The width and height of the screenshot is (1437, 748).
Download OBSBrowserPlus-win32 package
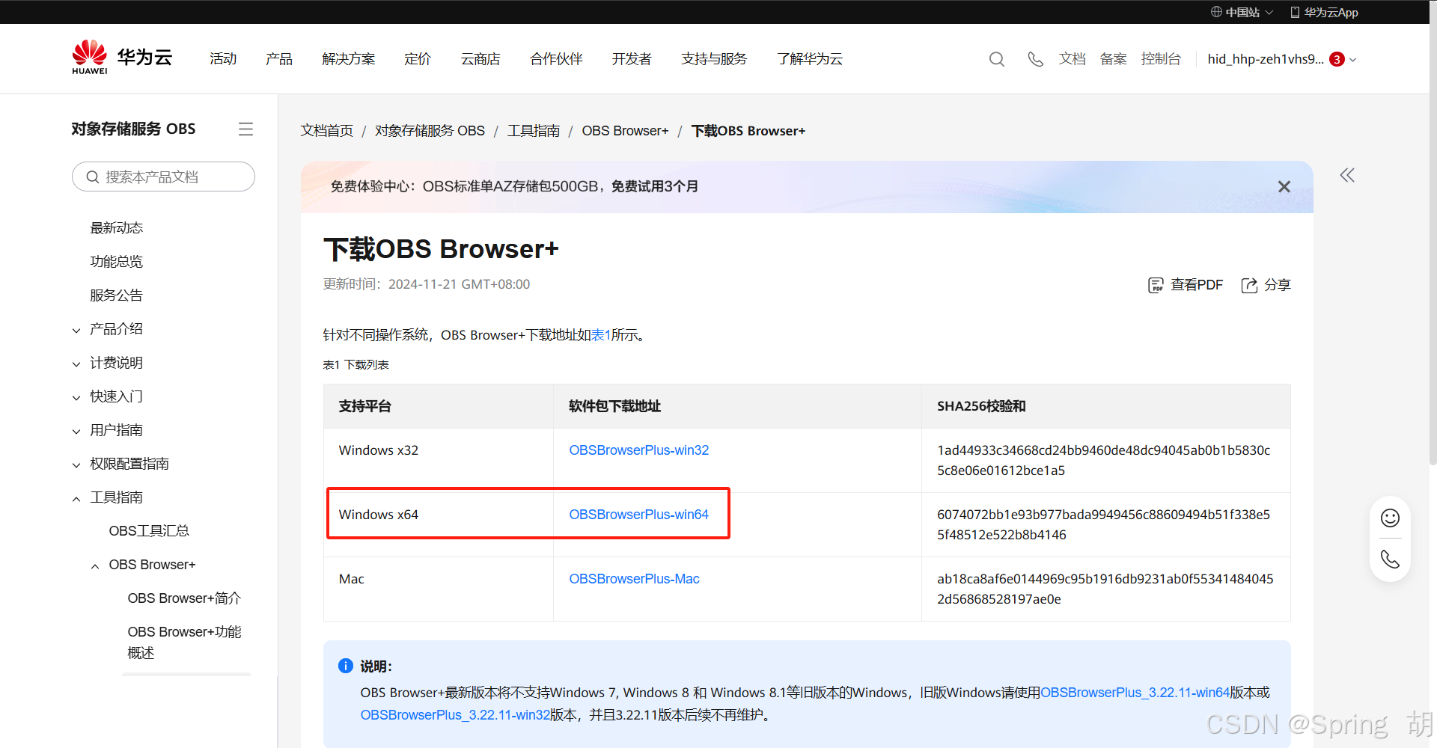(638, 450)
